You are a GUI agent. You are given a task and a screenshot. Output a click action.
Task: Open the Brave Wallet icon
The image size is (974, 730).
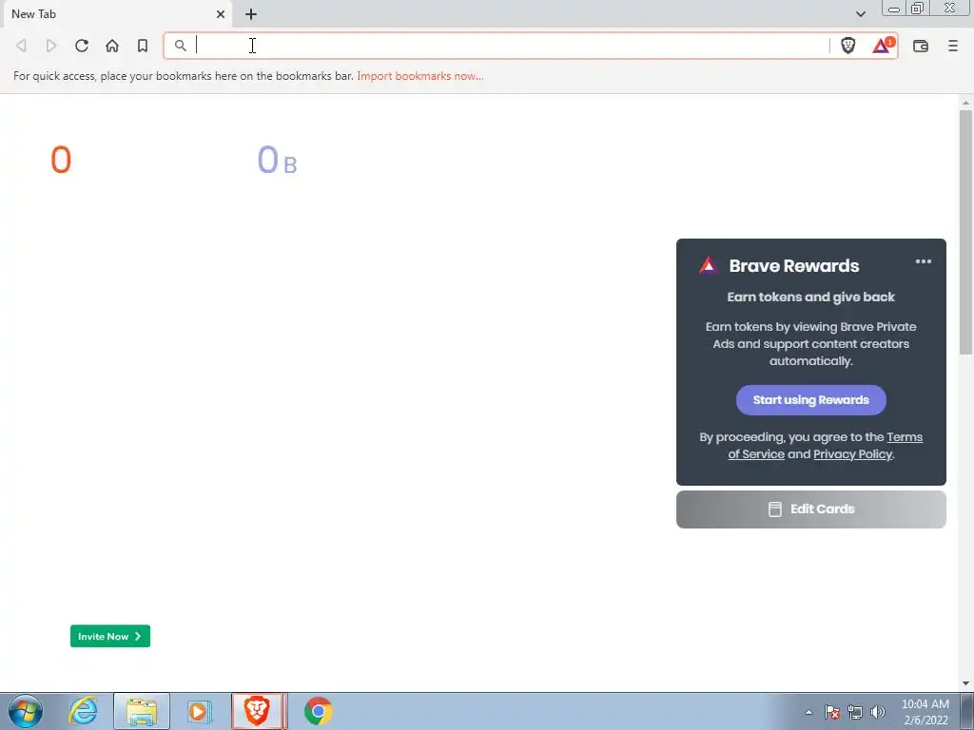point(921,46)
